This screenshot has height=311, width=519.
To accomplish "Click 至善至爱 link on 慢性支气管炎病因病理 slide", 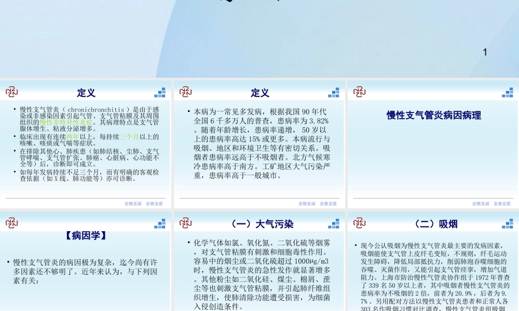I will click(503, 204).
